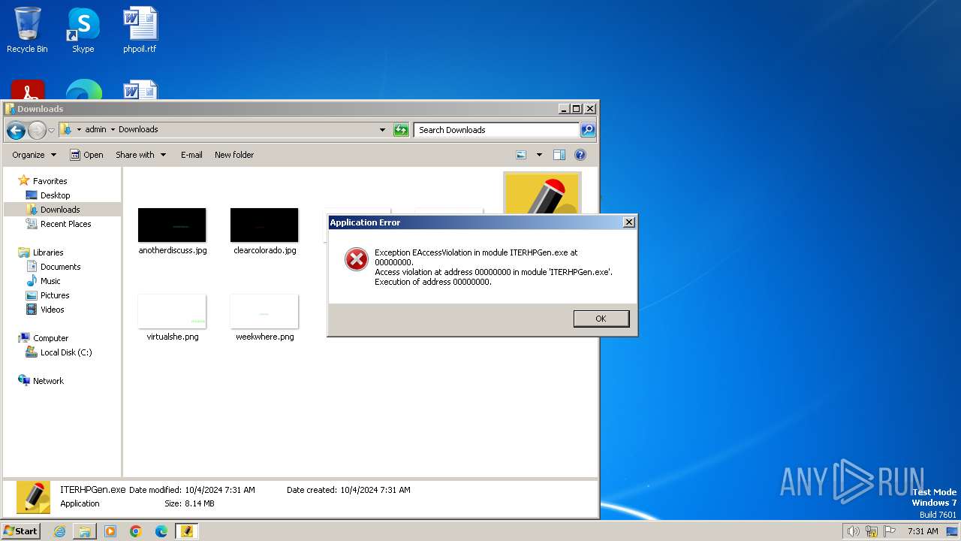This screenshot has height=541, width=961.
Task: Start search with magnifier icon
Action: click(x=588, y=130)
